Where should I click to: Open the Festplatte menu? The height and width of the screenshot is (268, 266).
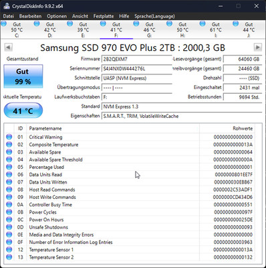pyautogui.click(x=104, y=16)
